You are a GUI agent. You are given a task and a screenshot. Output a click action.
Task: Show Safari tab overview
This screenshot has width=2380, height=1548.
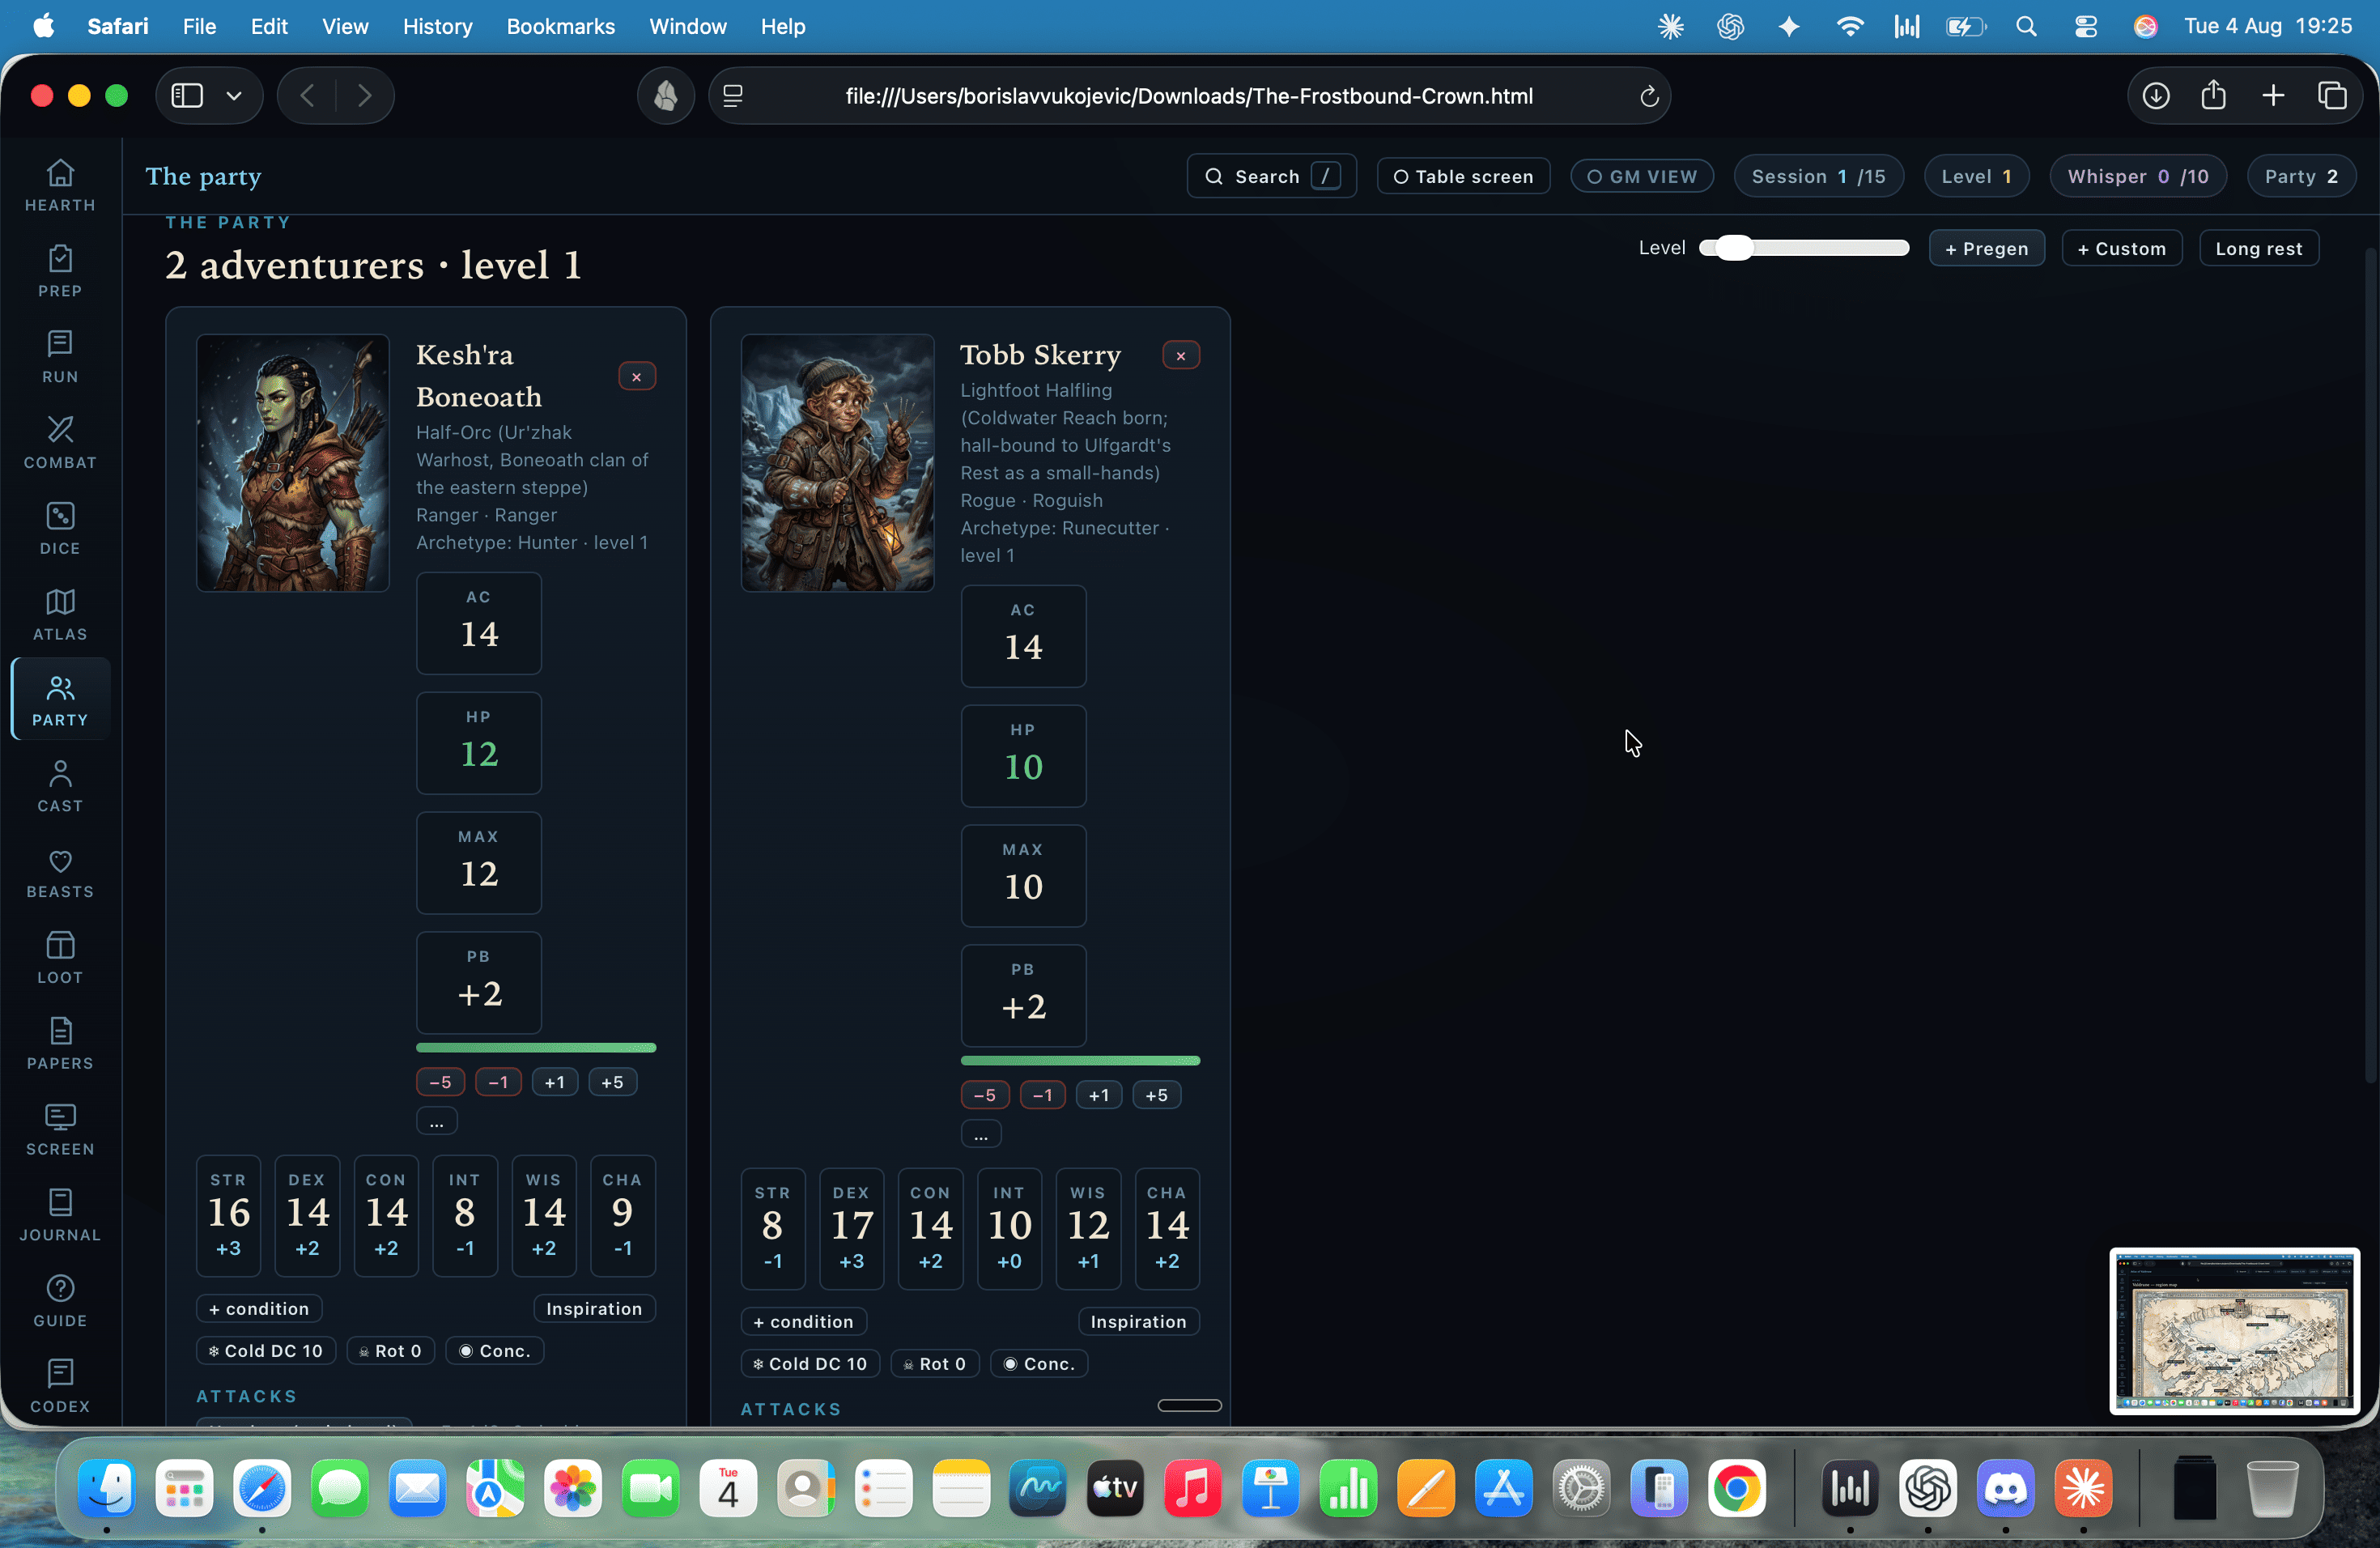pos(2332,96)
